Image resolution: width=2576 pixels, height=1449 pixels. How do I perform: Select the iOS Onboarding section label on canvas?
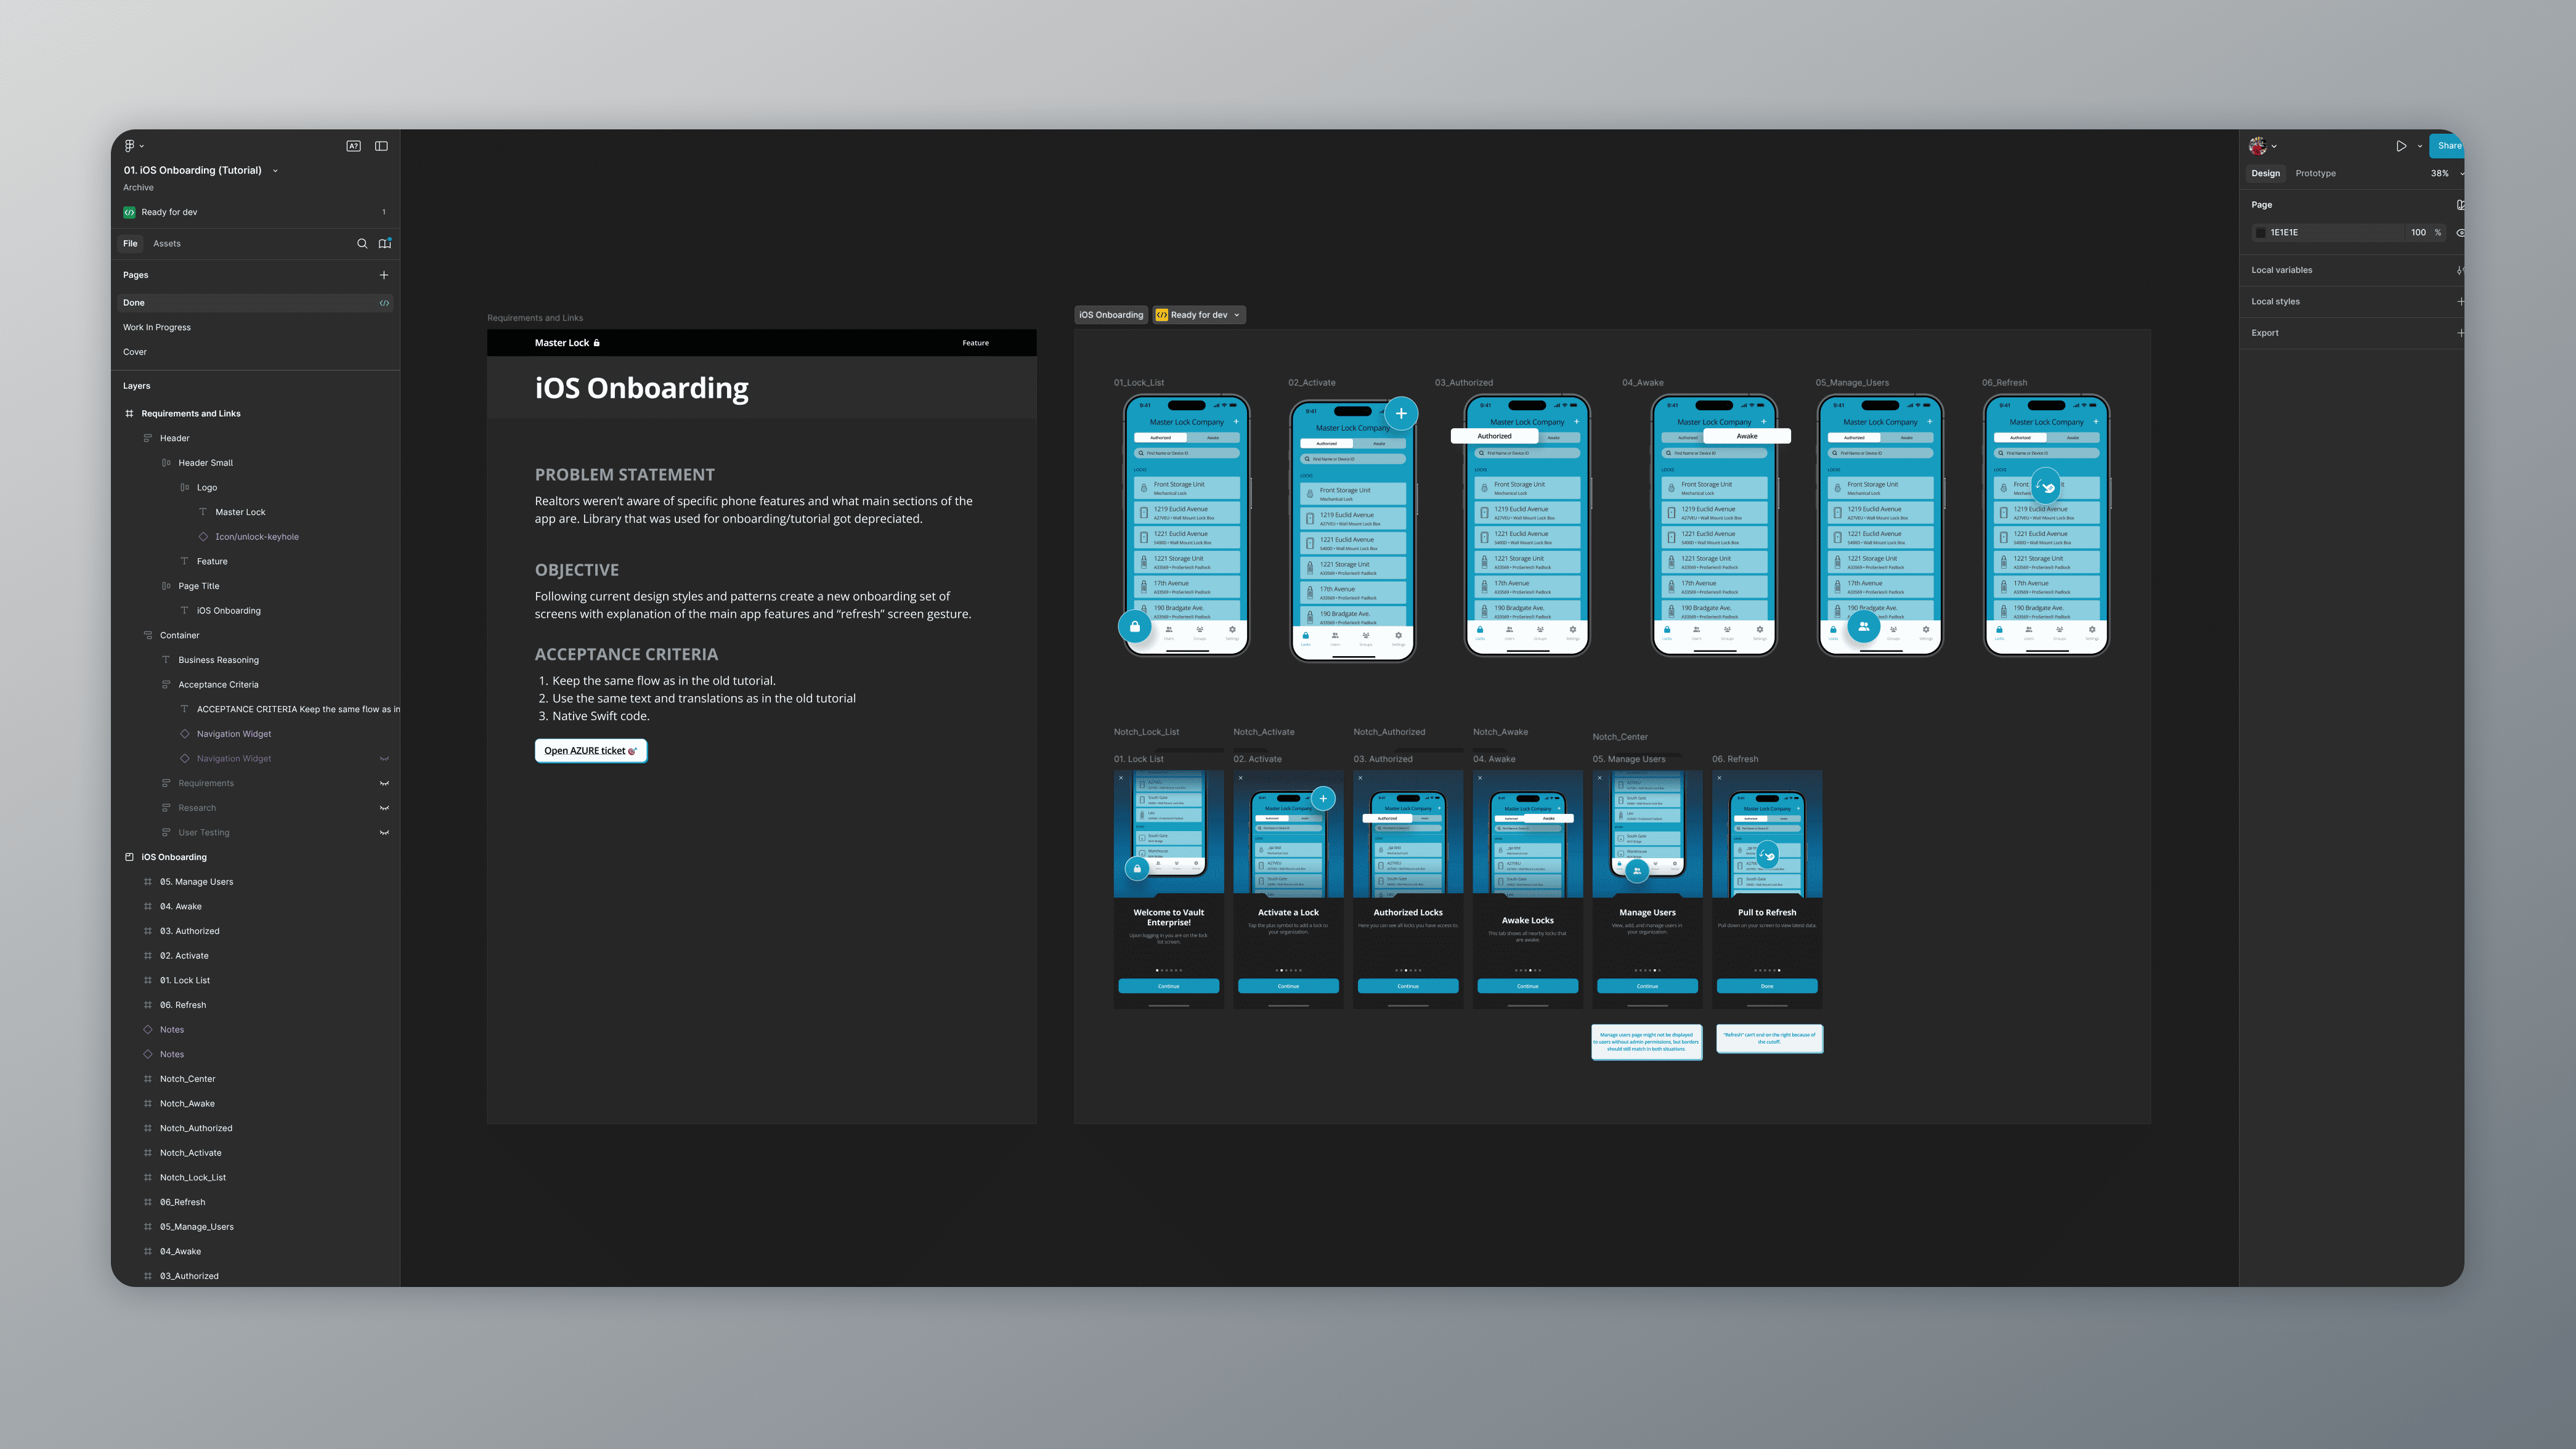(1111, 315)
